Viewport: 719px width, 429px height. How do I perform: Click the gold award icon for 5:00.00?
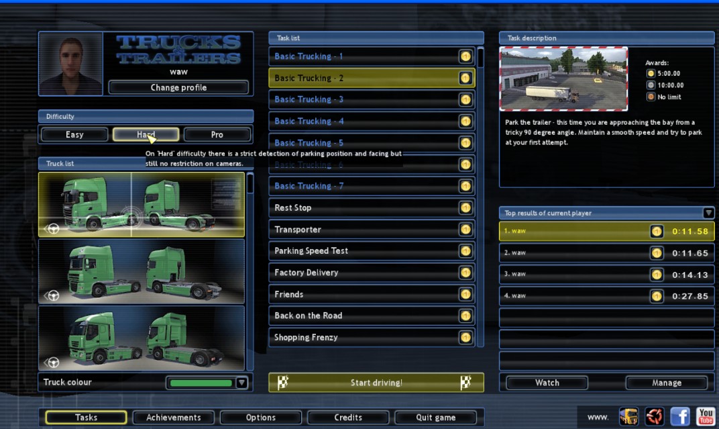click(x=651, y=73)
